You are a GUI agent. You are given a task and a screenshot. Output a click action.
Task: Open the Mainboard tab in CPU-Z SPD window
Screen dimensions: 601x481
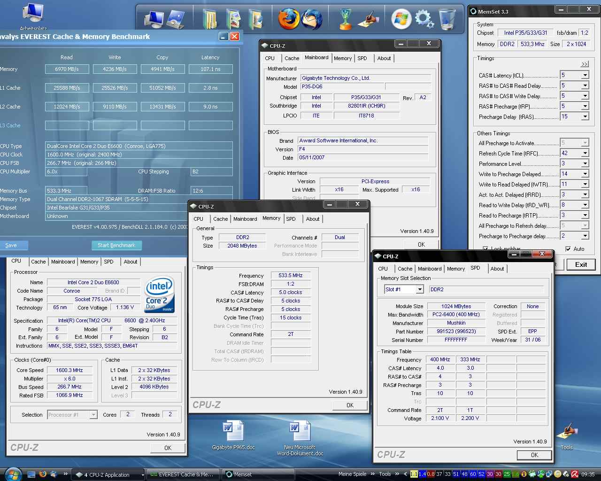click(430, 269)
